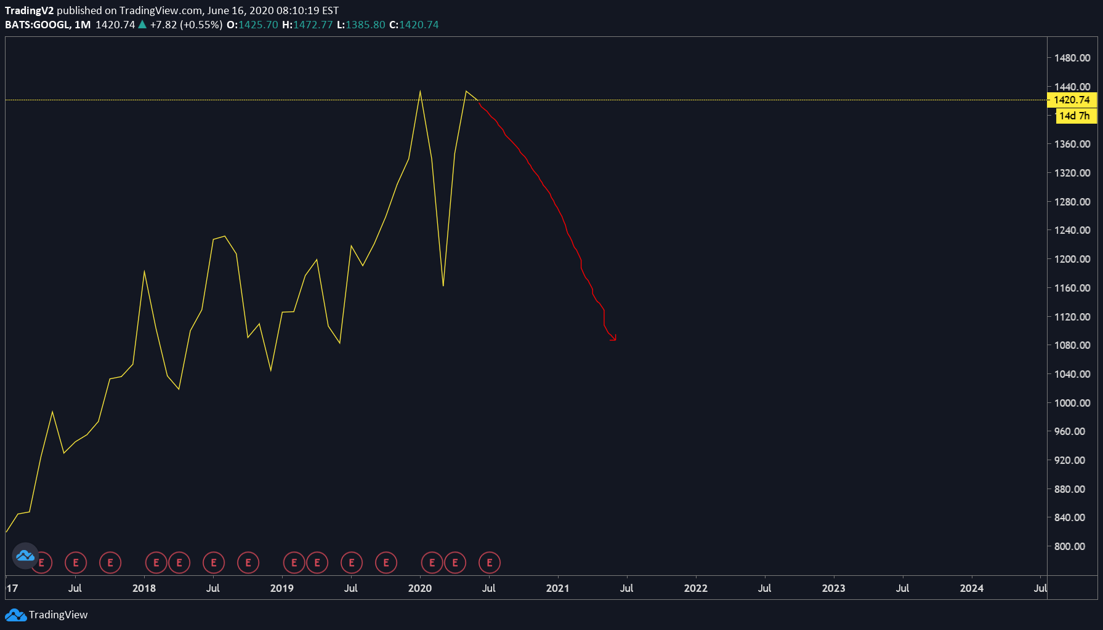This screenshot has height=630, width=1103.
Task: Click the 2021 time axis label
Action: (558, 588)
